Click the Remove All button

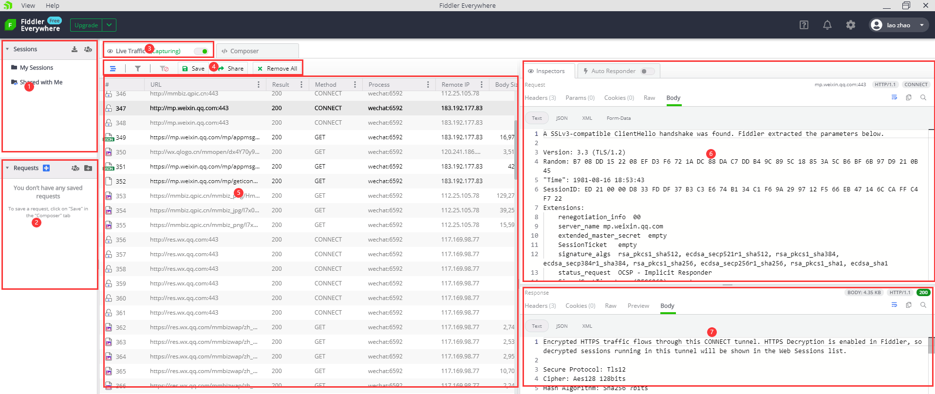coord(277,69)
